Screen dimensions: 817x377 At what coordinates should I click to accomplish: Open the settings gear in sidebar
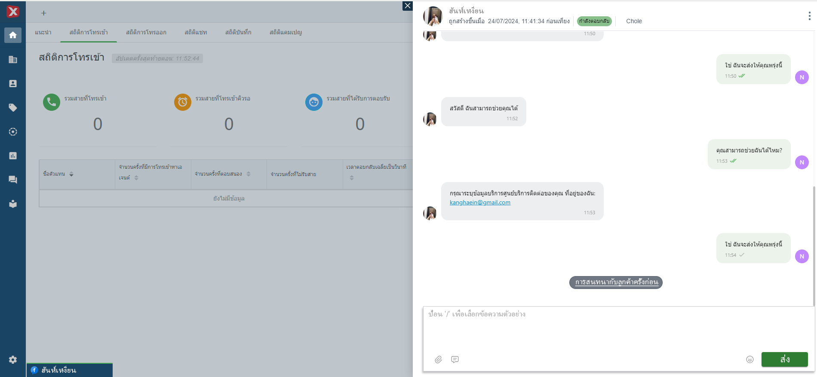13,360
